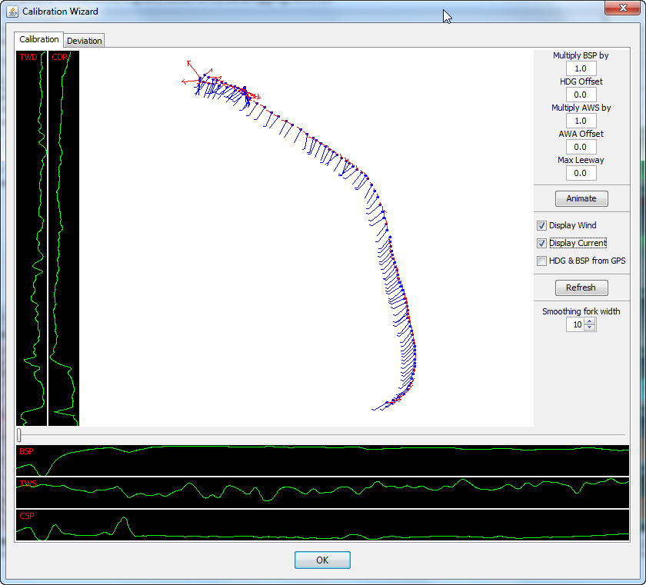Click inside the AWA Offset field

click(x=581, y=147)
